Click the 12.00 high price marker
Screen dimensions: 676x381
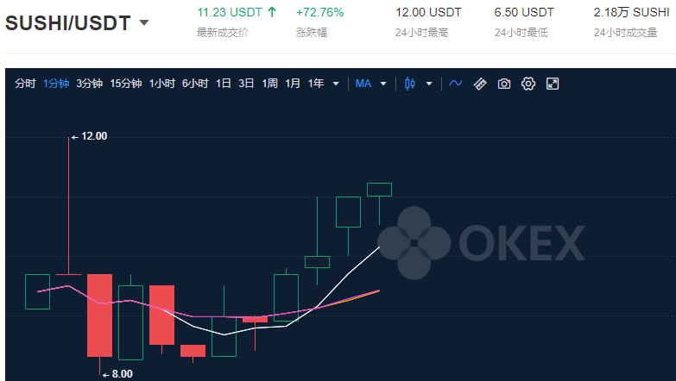89,136
